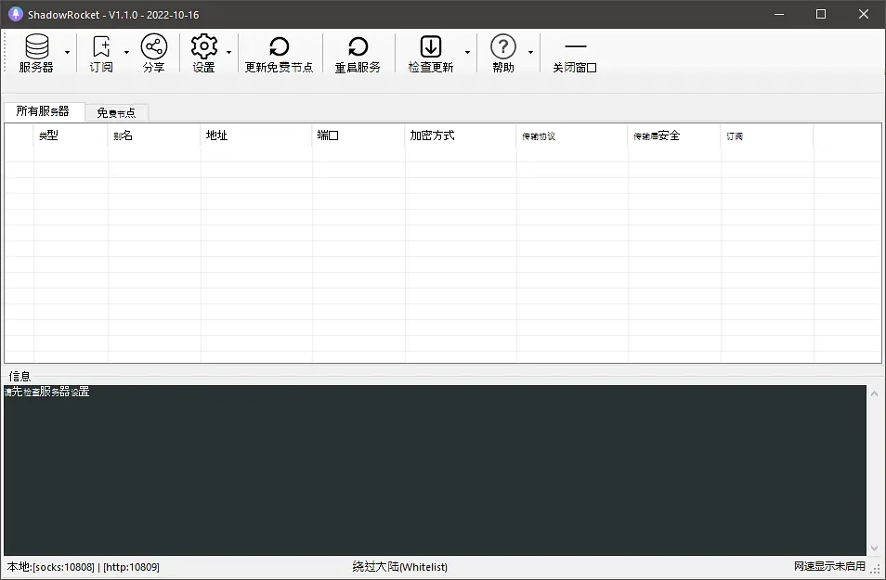Switch to 免费节点 tab
Viewport: 886px width, 580px height.
[x=116, y=113]
